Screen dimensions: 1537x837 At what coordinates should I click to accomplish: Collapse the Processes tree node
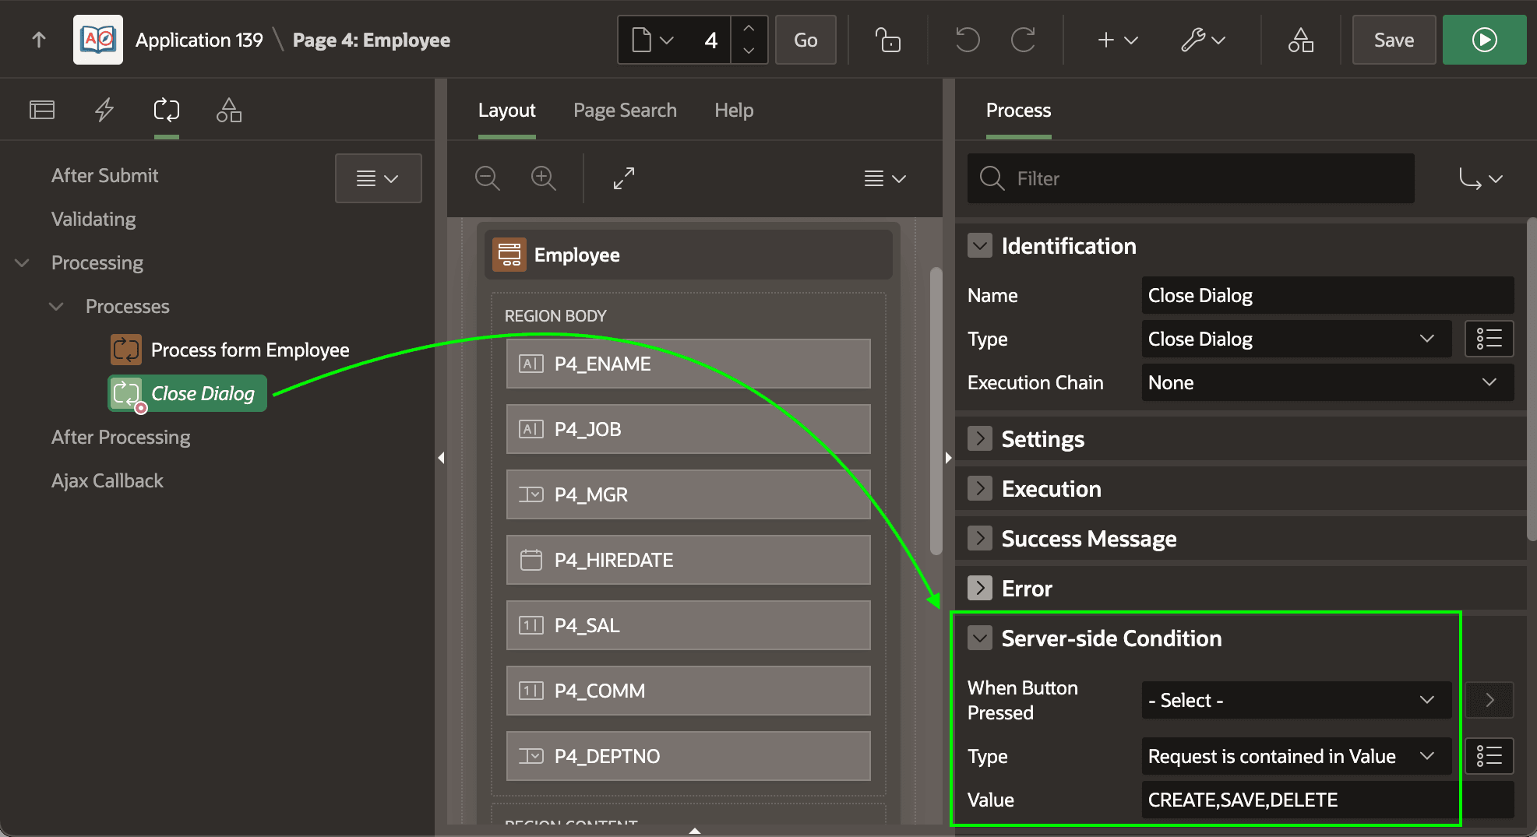(57, 306)
